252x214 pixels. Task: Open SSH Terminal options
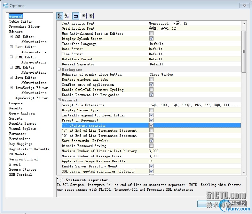coord(20,174)
